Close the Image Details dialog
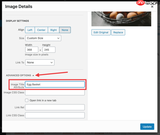The height and width of the screenshot is (135, 160). (x=152, y=7)
